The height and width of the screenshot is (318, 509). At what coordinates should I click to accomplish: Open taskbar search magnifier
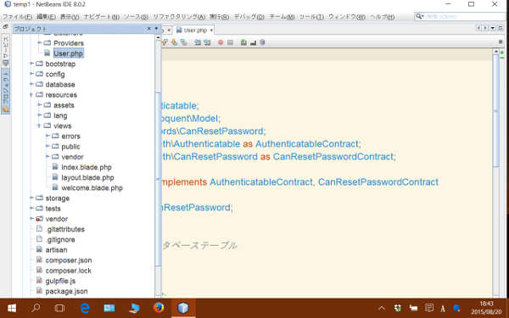click(x=36, y=308)
